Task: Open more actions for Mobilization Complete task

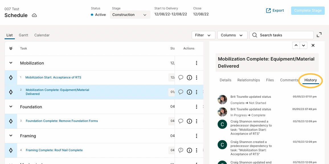Action: click(196, 92)
